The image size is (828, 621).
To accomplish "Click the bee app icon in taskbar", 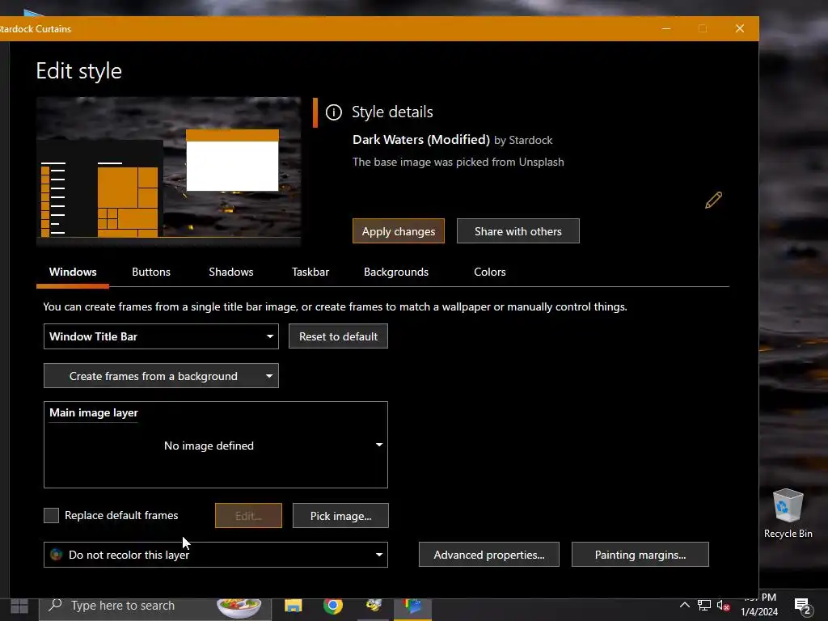I will [374, 605].
